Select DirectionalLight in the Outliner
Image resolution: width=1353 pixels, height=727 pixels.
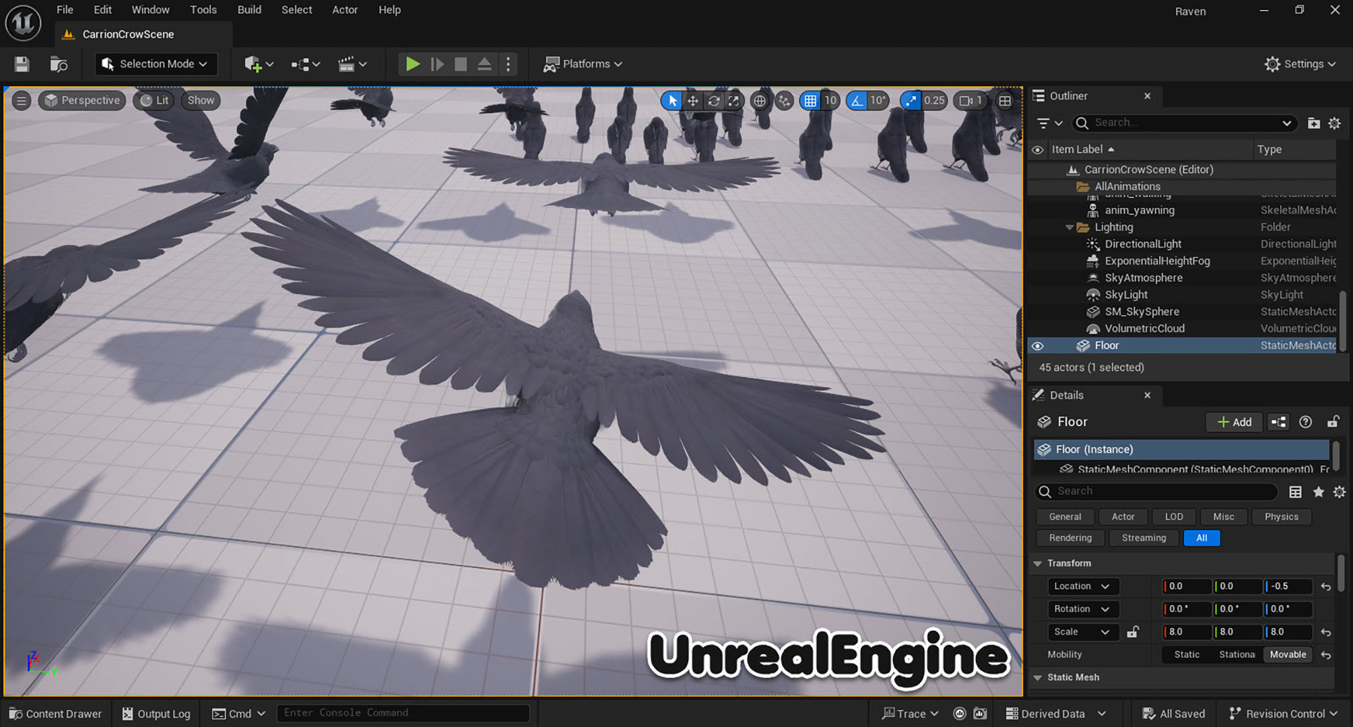coord(1143,244)
